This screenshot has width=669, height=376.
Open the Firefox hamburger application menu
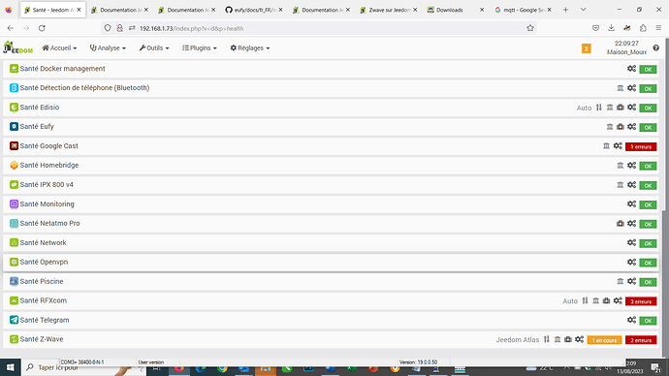point(658,28)
